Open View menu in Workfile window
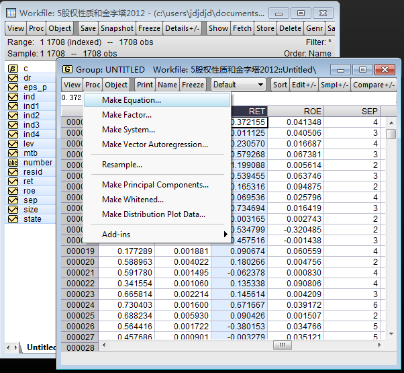Viewport: 404px width, 373px height. (15, 28)
